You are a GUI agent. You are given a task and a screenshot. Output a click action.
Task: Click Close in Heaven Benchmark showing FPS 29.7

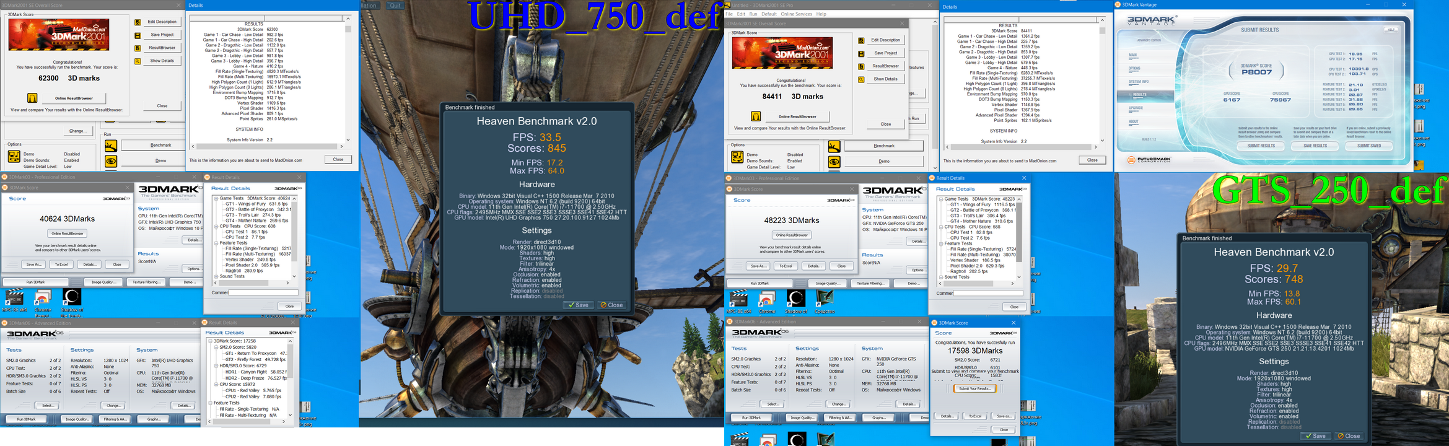[1349, 436]
